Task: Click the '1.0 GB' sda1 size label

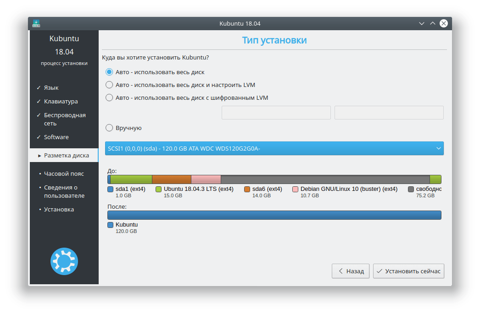Action: [x=123, y=195]
